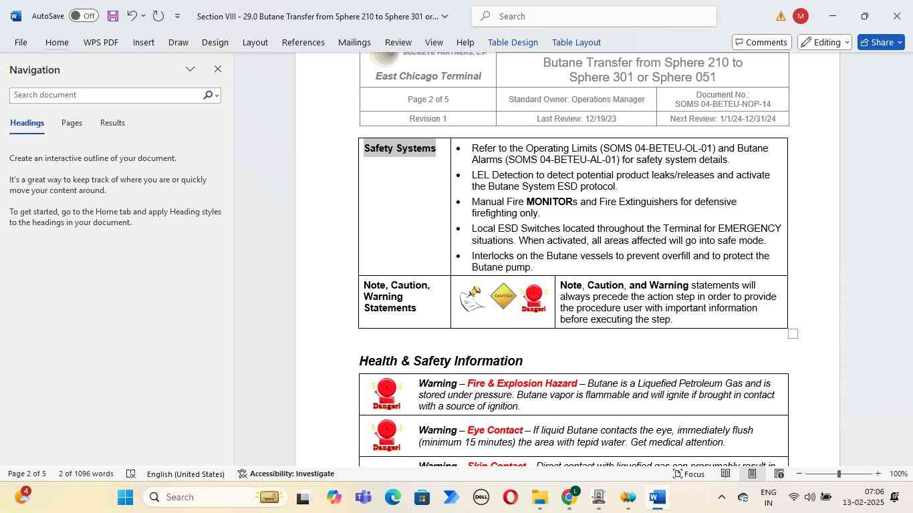This screenshot has width=913, height=513.
Task: Click the zoom out minus button
Action: click(x=799, y=474)
